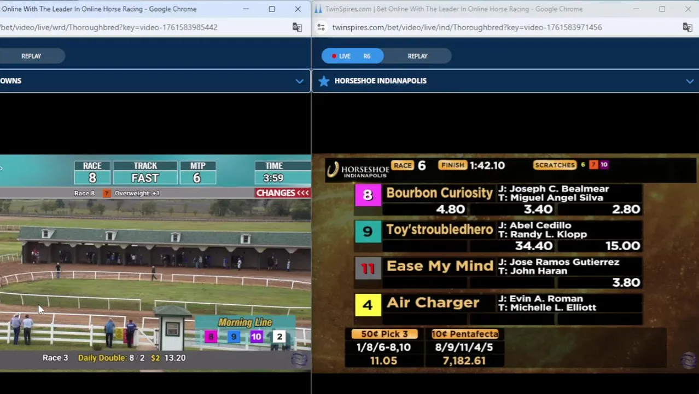Click win payout 4.80 for Bourbon Curiosity
This screenshot has width=699, height=394.
coord(451,209)
